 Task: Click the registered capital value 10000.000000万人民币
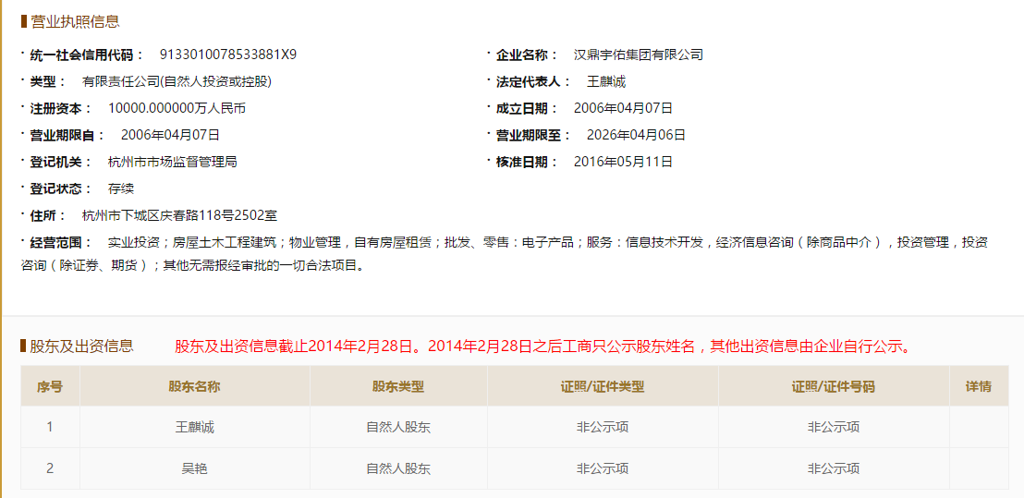pos(177,108)
